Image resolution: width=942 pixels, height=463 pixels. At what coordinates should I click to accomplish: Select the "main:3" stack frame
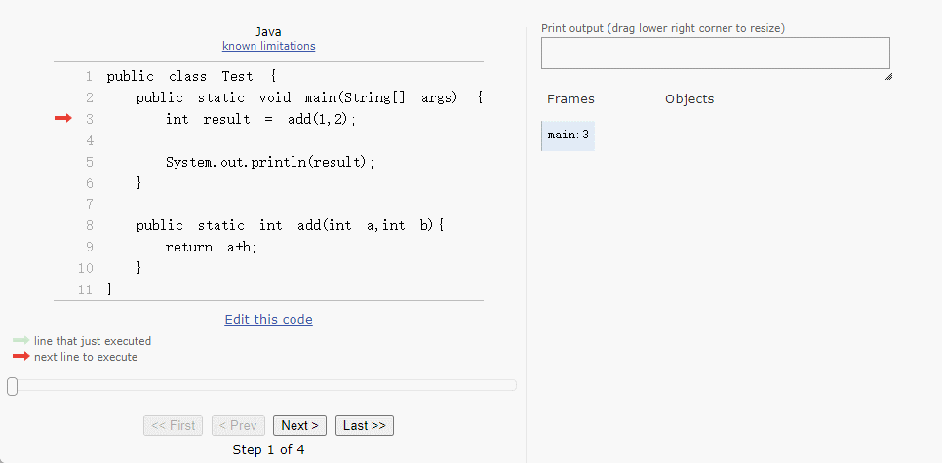(x=568, y=135)
